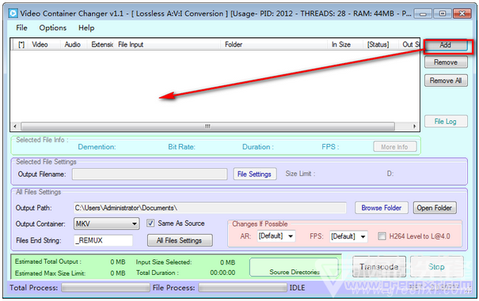The image size is (479, 301).
Task: Click the Files End String _REMUX field
Action: (103, 240)
